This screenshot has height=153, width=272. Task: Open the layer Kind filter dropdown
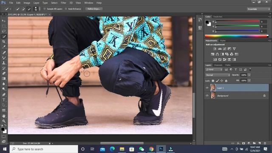pyautogui.click(x=214, y=69)
